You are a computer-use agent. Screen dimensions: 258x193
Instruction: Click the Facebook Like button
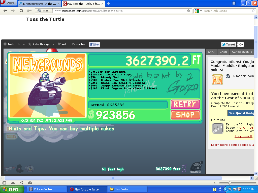[x=94, y=44]
